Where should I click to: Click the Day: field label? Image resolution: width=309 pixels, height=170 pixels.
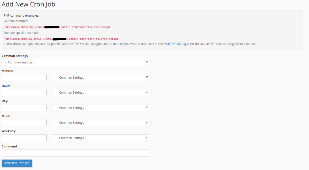point(5,101)
